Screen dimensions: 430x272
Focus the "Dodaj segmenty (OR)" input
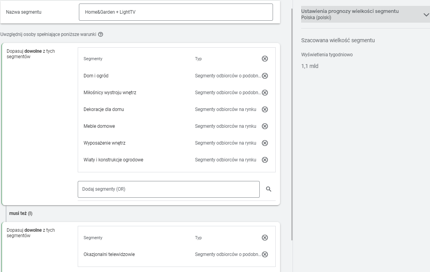[168, 189]
